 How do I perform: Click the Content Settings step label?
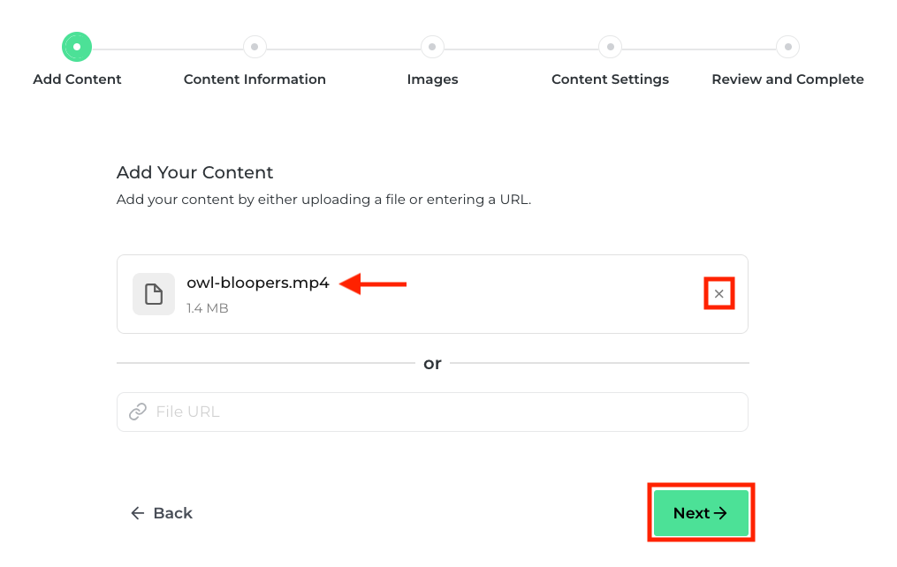pos(610,79)
